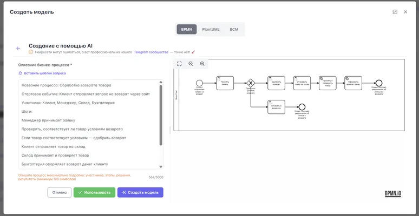Zoom in the BPMN diagram
This screenshot has height=216, width=419.
click(202, 64)
